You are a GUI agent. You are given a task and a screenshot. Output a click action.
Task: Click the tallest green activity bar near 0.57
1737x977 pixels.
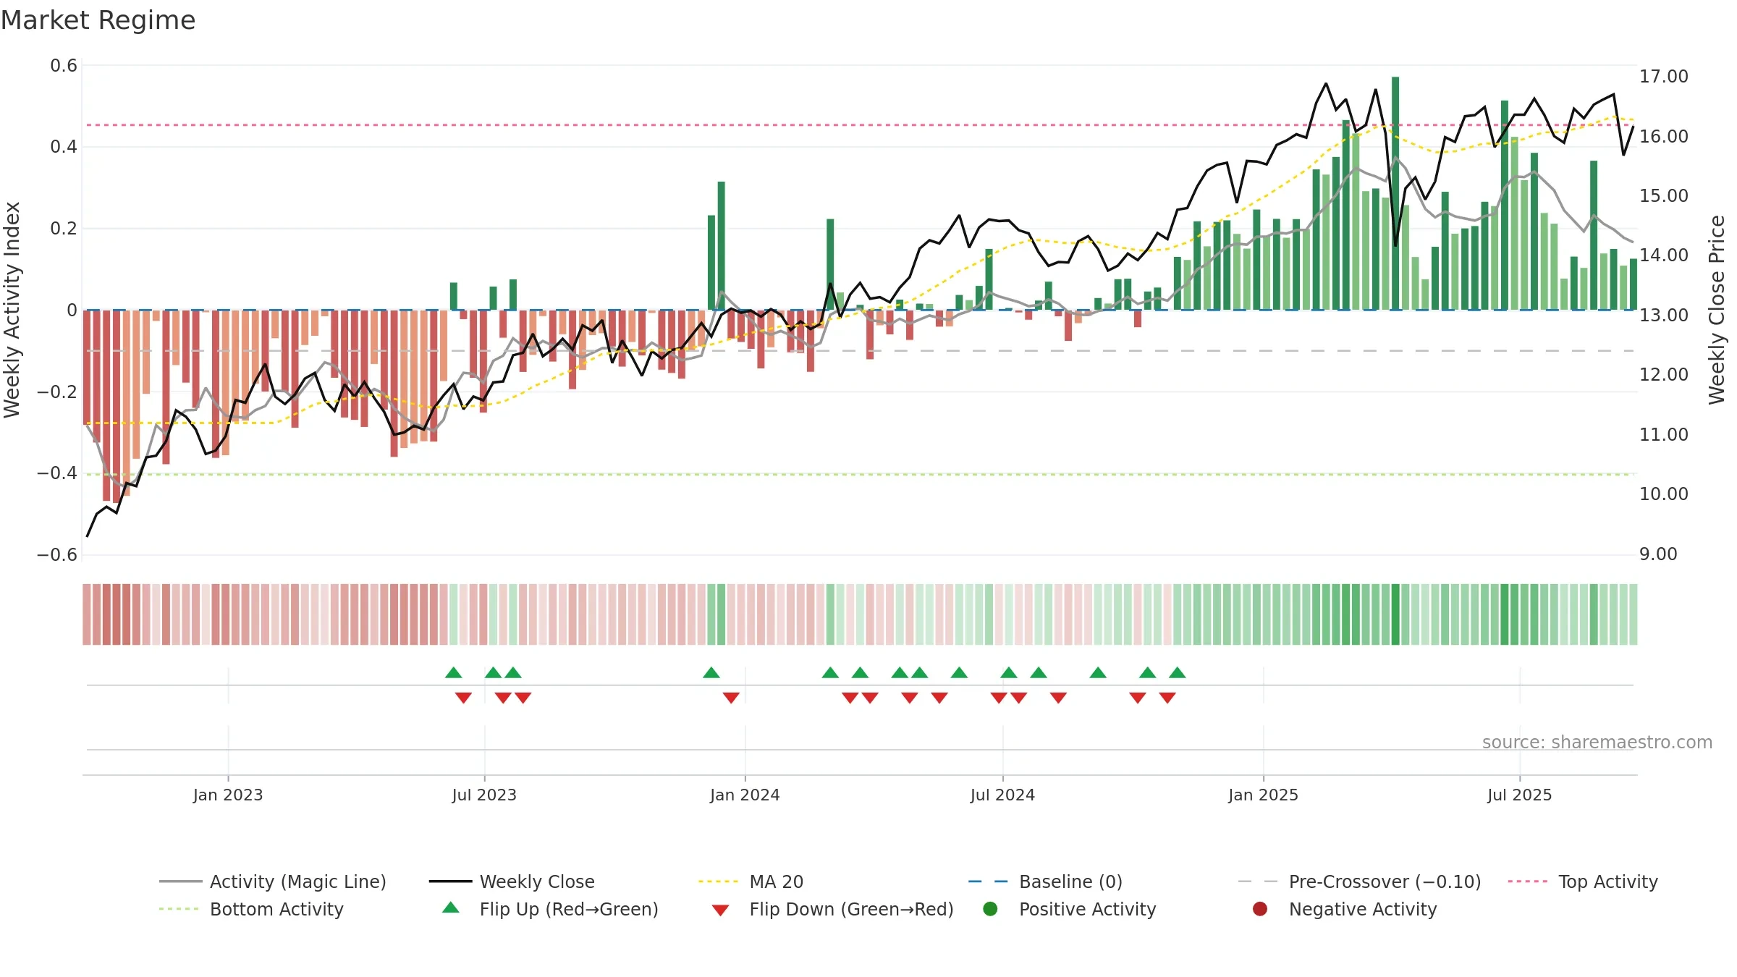coord(1395,193)
